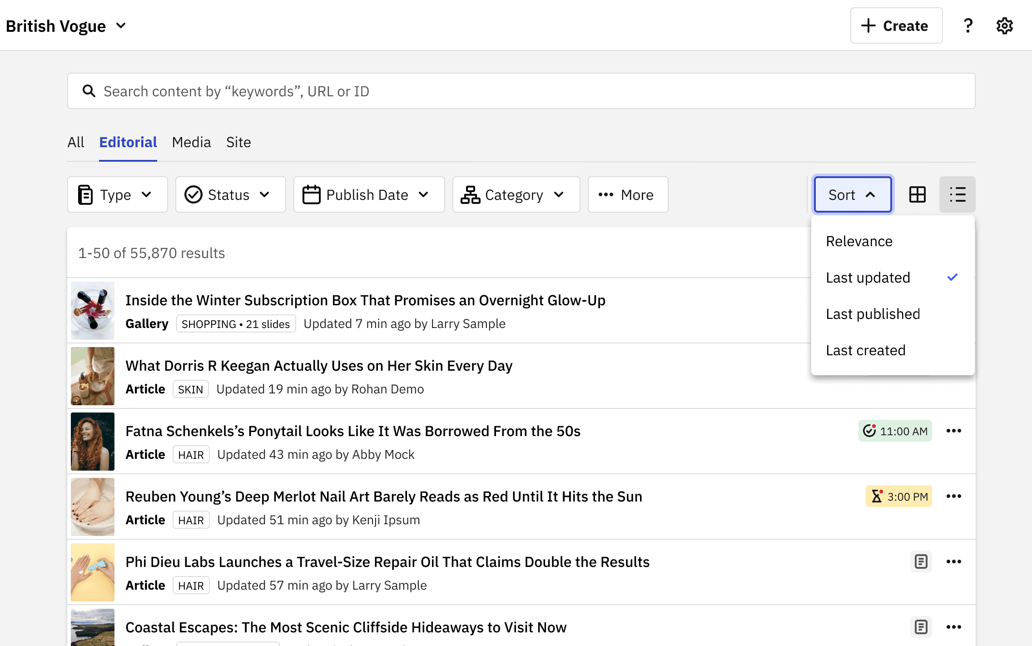
Task: Open the More filters button
Action: [628, 194]
